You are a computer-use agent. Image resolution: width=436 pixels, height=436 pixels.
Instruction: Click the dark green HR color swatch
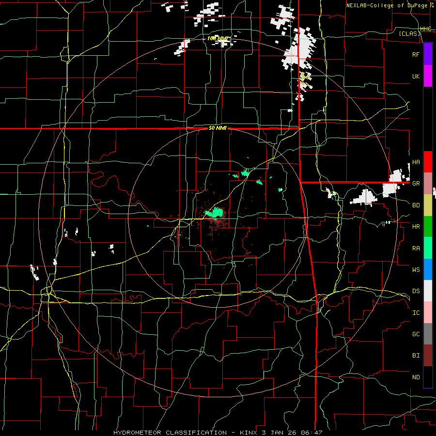point(428,226)
